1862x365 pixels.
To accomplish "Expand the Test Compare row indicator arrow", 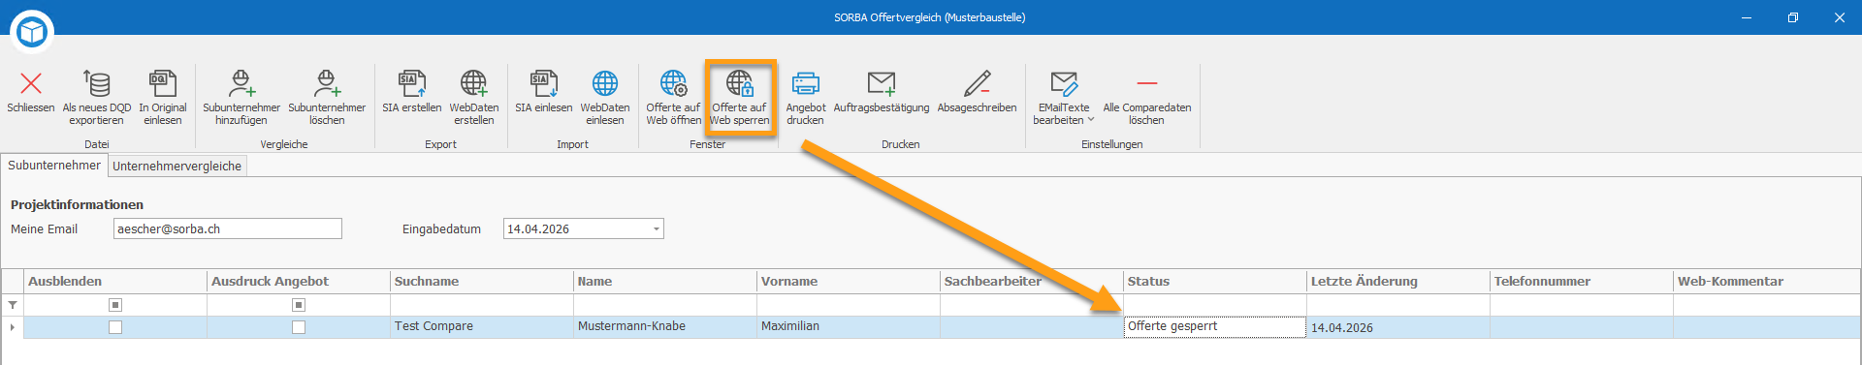I will (x=13, y=327).
